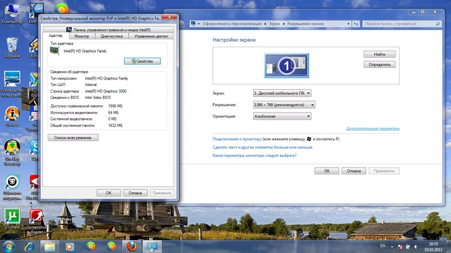Open the Screenshot Reader desktop icon
The height and width of the screenshot is (253, 451).
point(36,222)
